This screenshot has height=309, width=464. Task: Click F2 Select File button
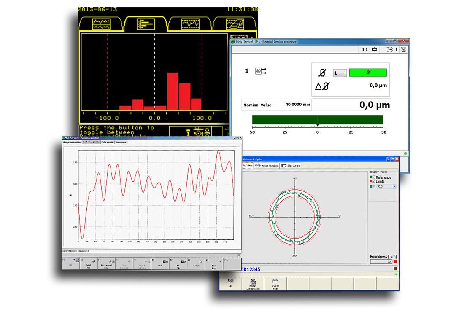[89, 263]
